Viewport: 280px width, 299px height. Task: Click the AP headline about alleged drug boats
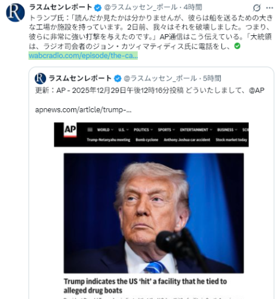click(145, 286)
